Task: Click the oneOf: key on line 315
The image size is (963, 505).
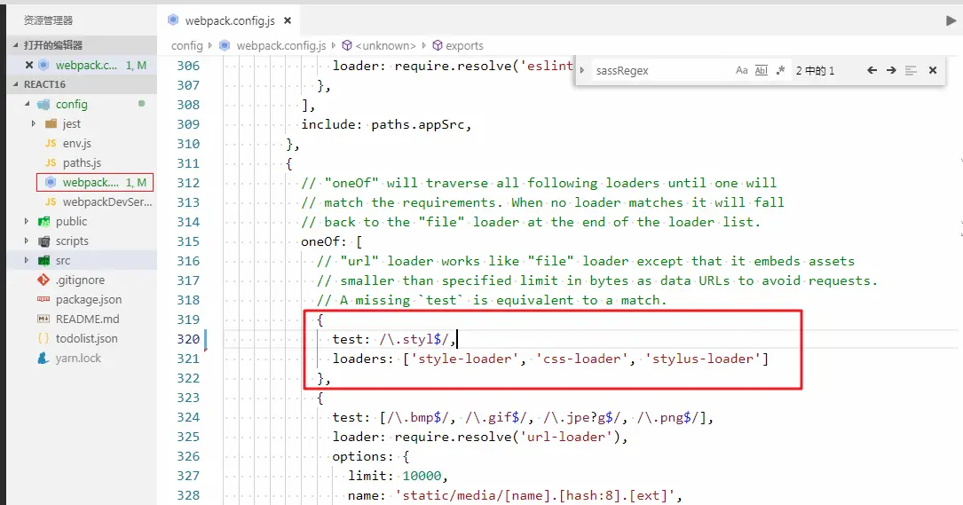Action: (x=324, y=241)
